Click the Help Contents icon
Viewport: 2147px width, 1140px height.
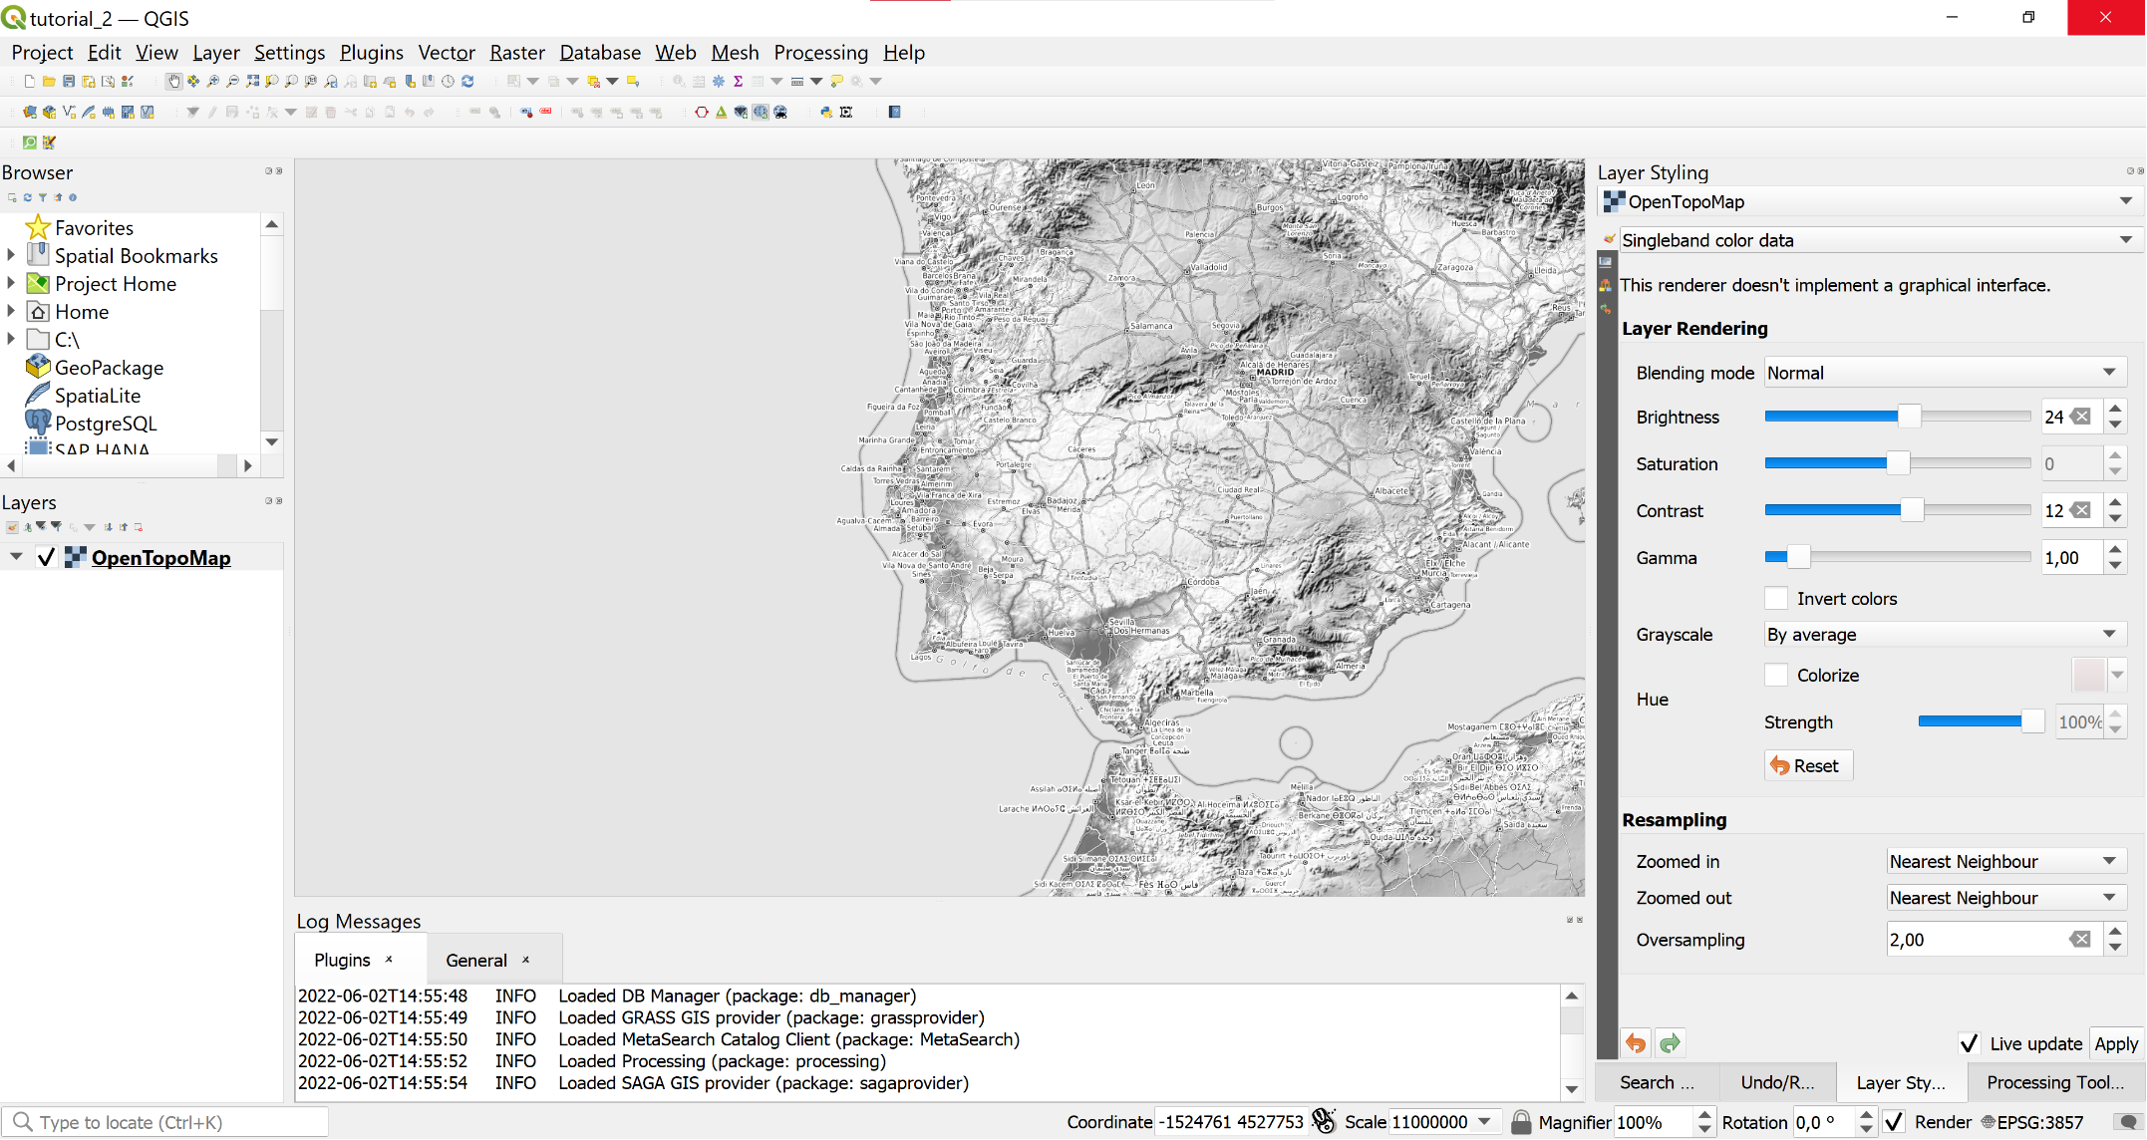[894, 113]
